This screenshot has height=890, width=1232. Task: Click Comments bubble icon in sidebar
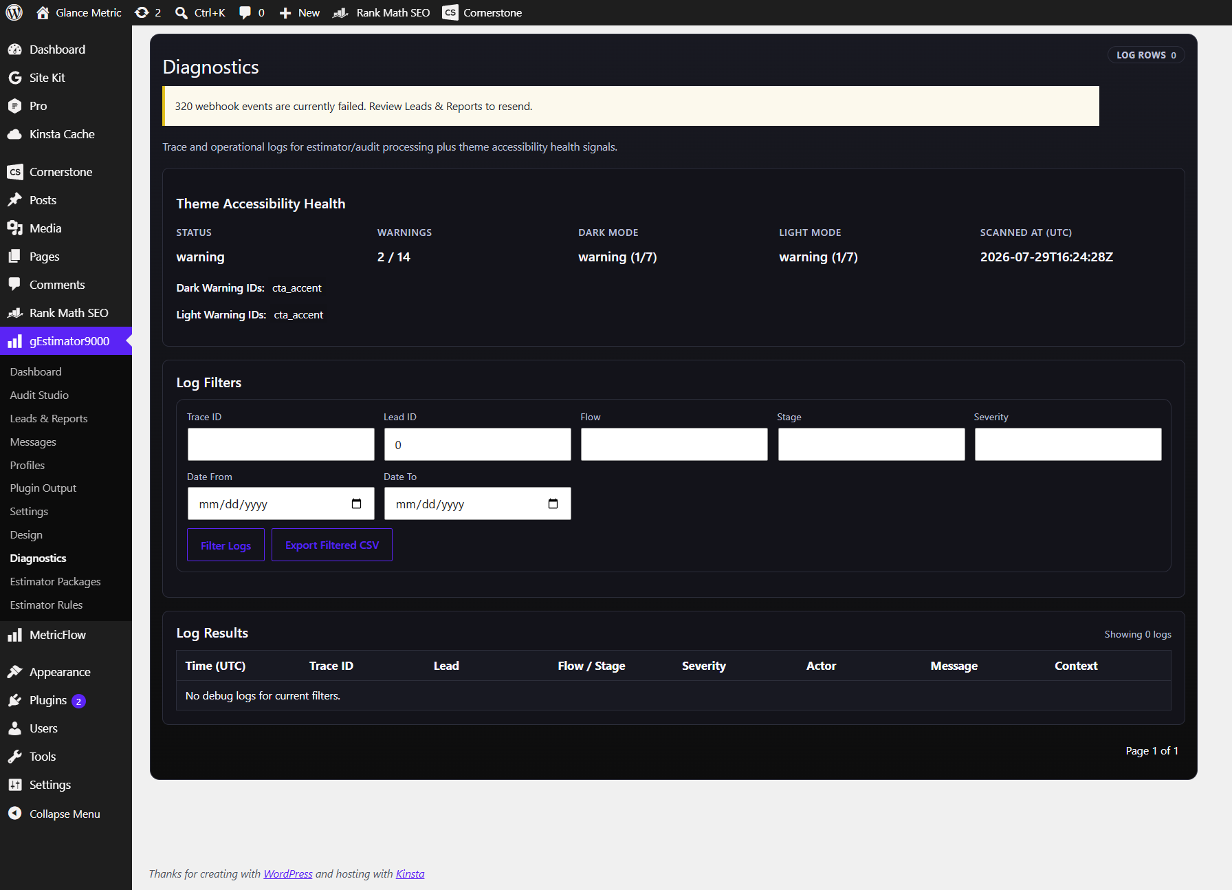tap(14, 285)
